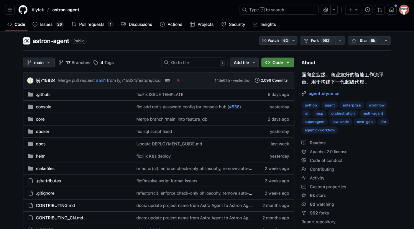Viewport: 414px width, 229px height.
Task: Open the global navigation hamburger menu
Action: click(x=10, y=10)
